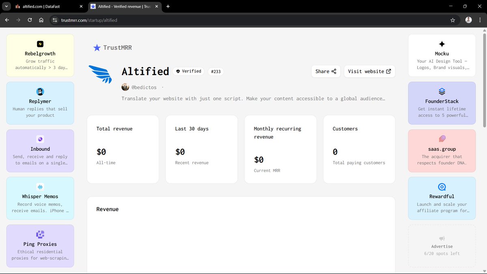The image size is (487, 274).
Task: Expand the tab search dropdown
Action: pyautogui.click(x=6, y=6)
